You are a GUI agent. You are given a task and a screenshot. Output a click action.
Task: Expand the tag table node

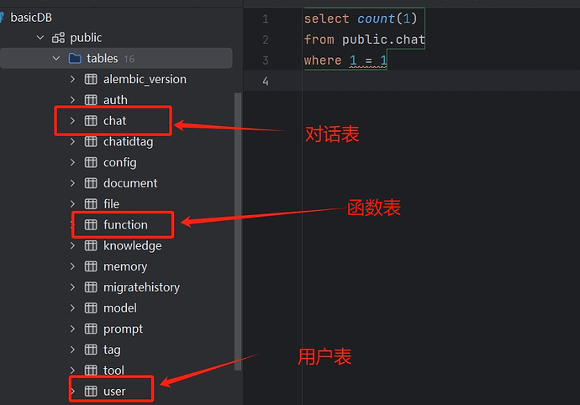click(x=72, y=350)
